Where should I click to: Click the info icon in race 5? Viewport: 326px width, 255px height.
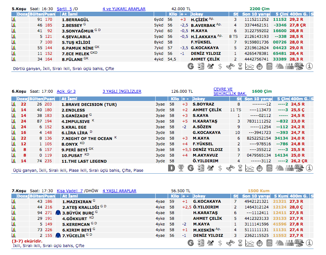tap(309, 66)
